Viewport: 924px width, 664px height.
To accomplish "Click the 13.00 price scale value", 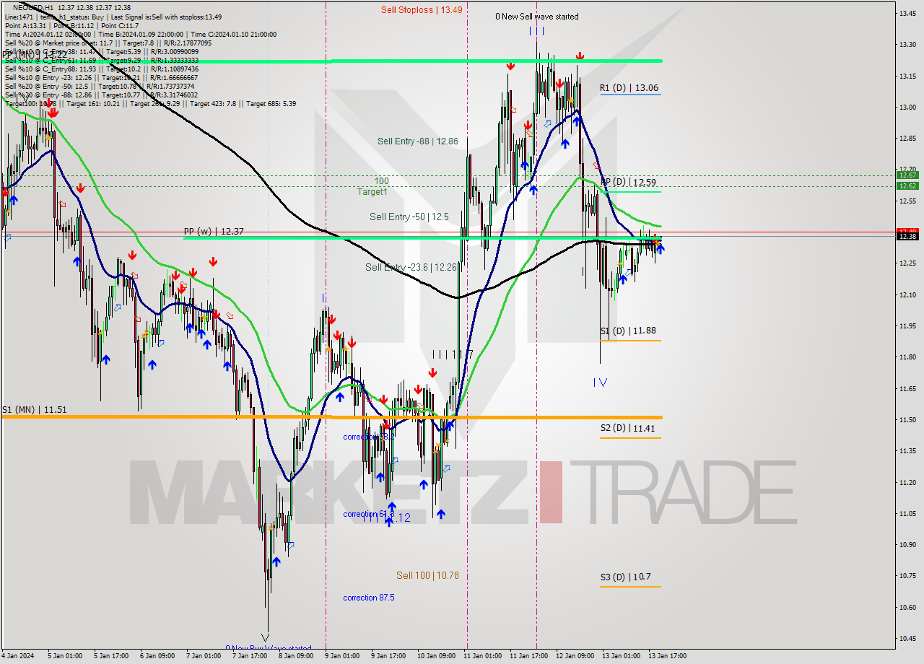I will [x=907, y=107].
